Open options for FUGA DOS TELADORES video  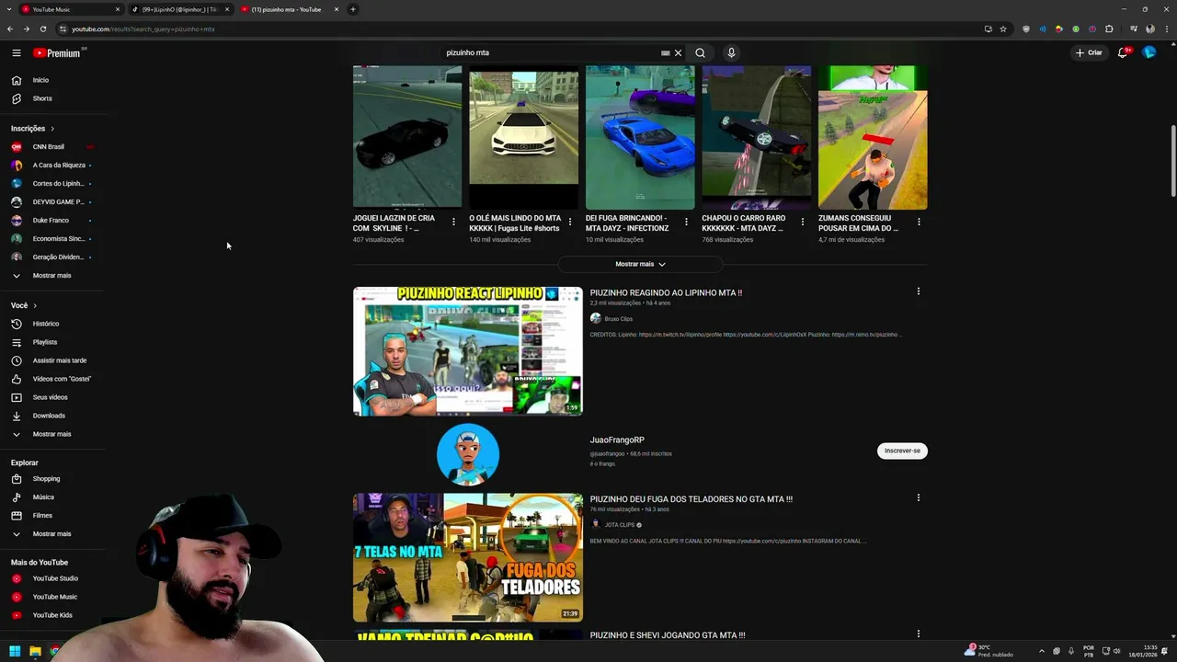pos(918,497)
